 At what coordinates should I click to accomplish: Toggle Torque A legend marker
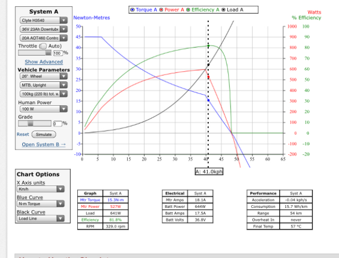[x=133, y=10]
